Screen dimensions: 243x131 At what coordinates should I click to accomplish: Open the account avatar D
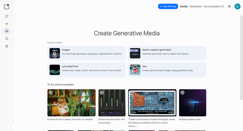(x=237, y=6)
